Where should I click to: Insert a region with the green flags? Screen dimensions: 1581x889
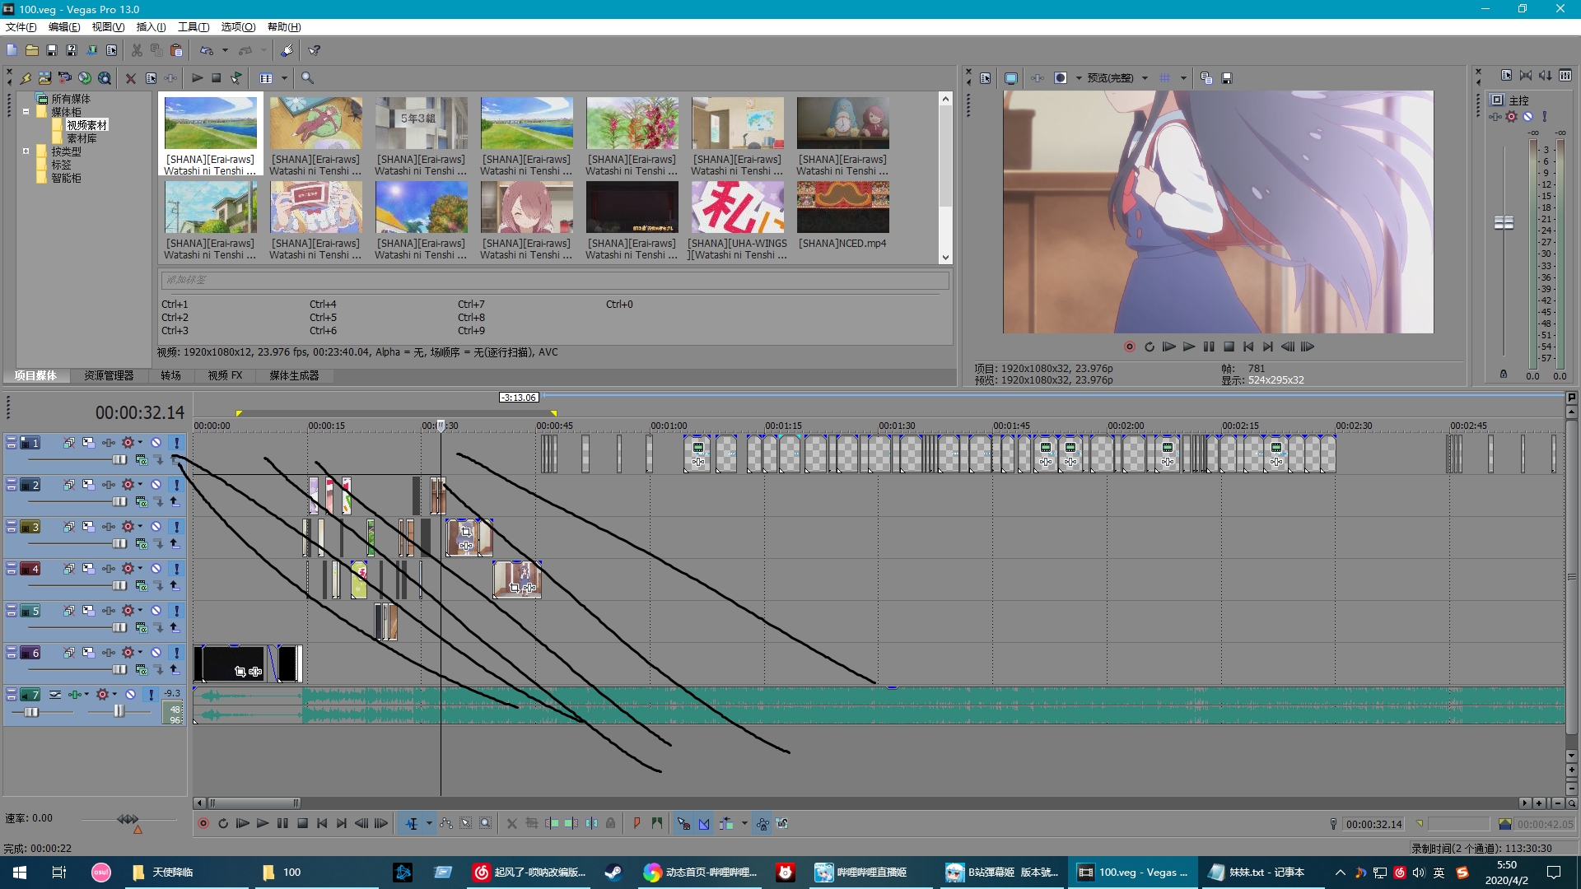click(x=656, y=824)
